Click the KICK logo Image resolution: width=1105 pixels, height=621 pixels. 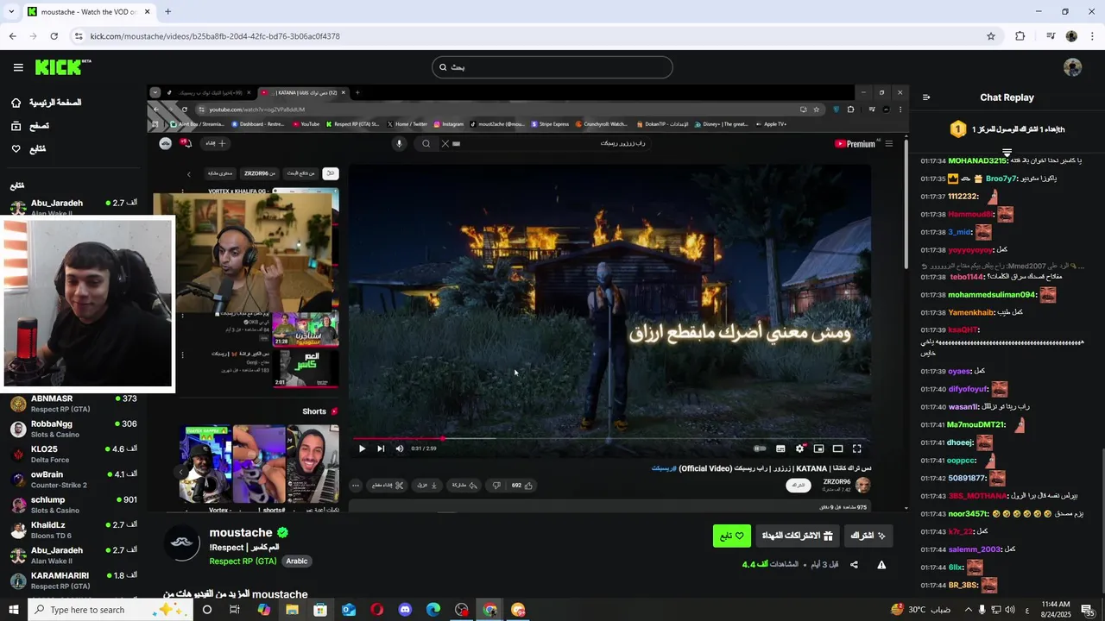[x=62, y=67]
